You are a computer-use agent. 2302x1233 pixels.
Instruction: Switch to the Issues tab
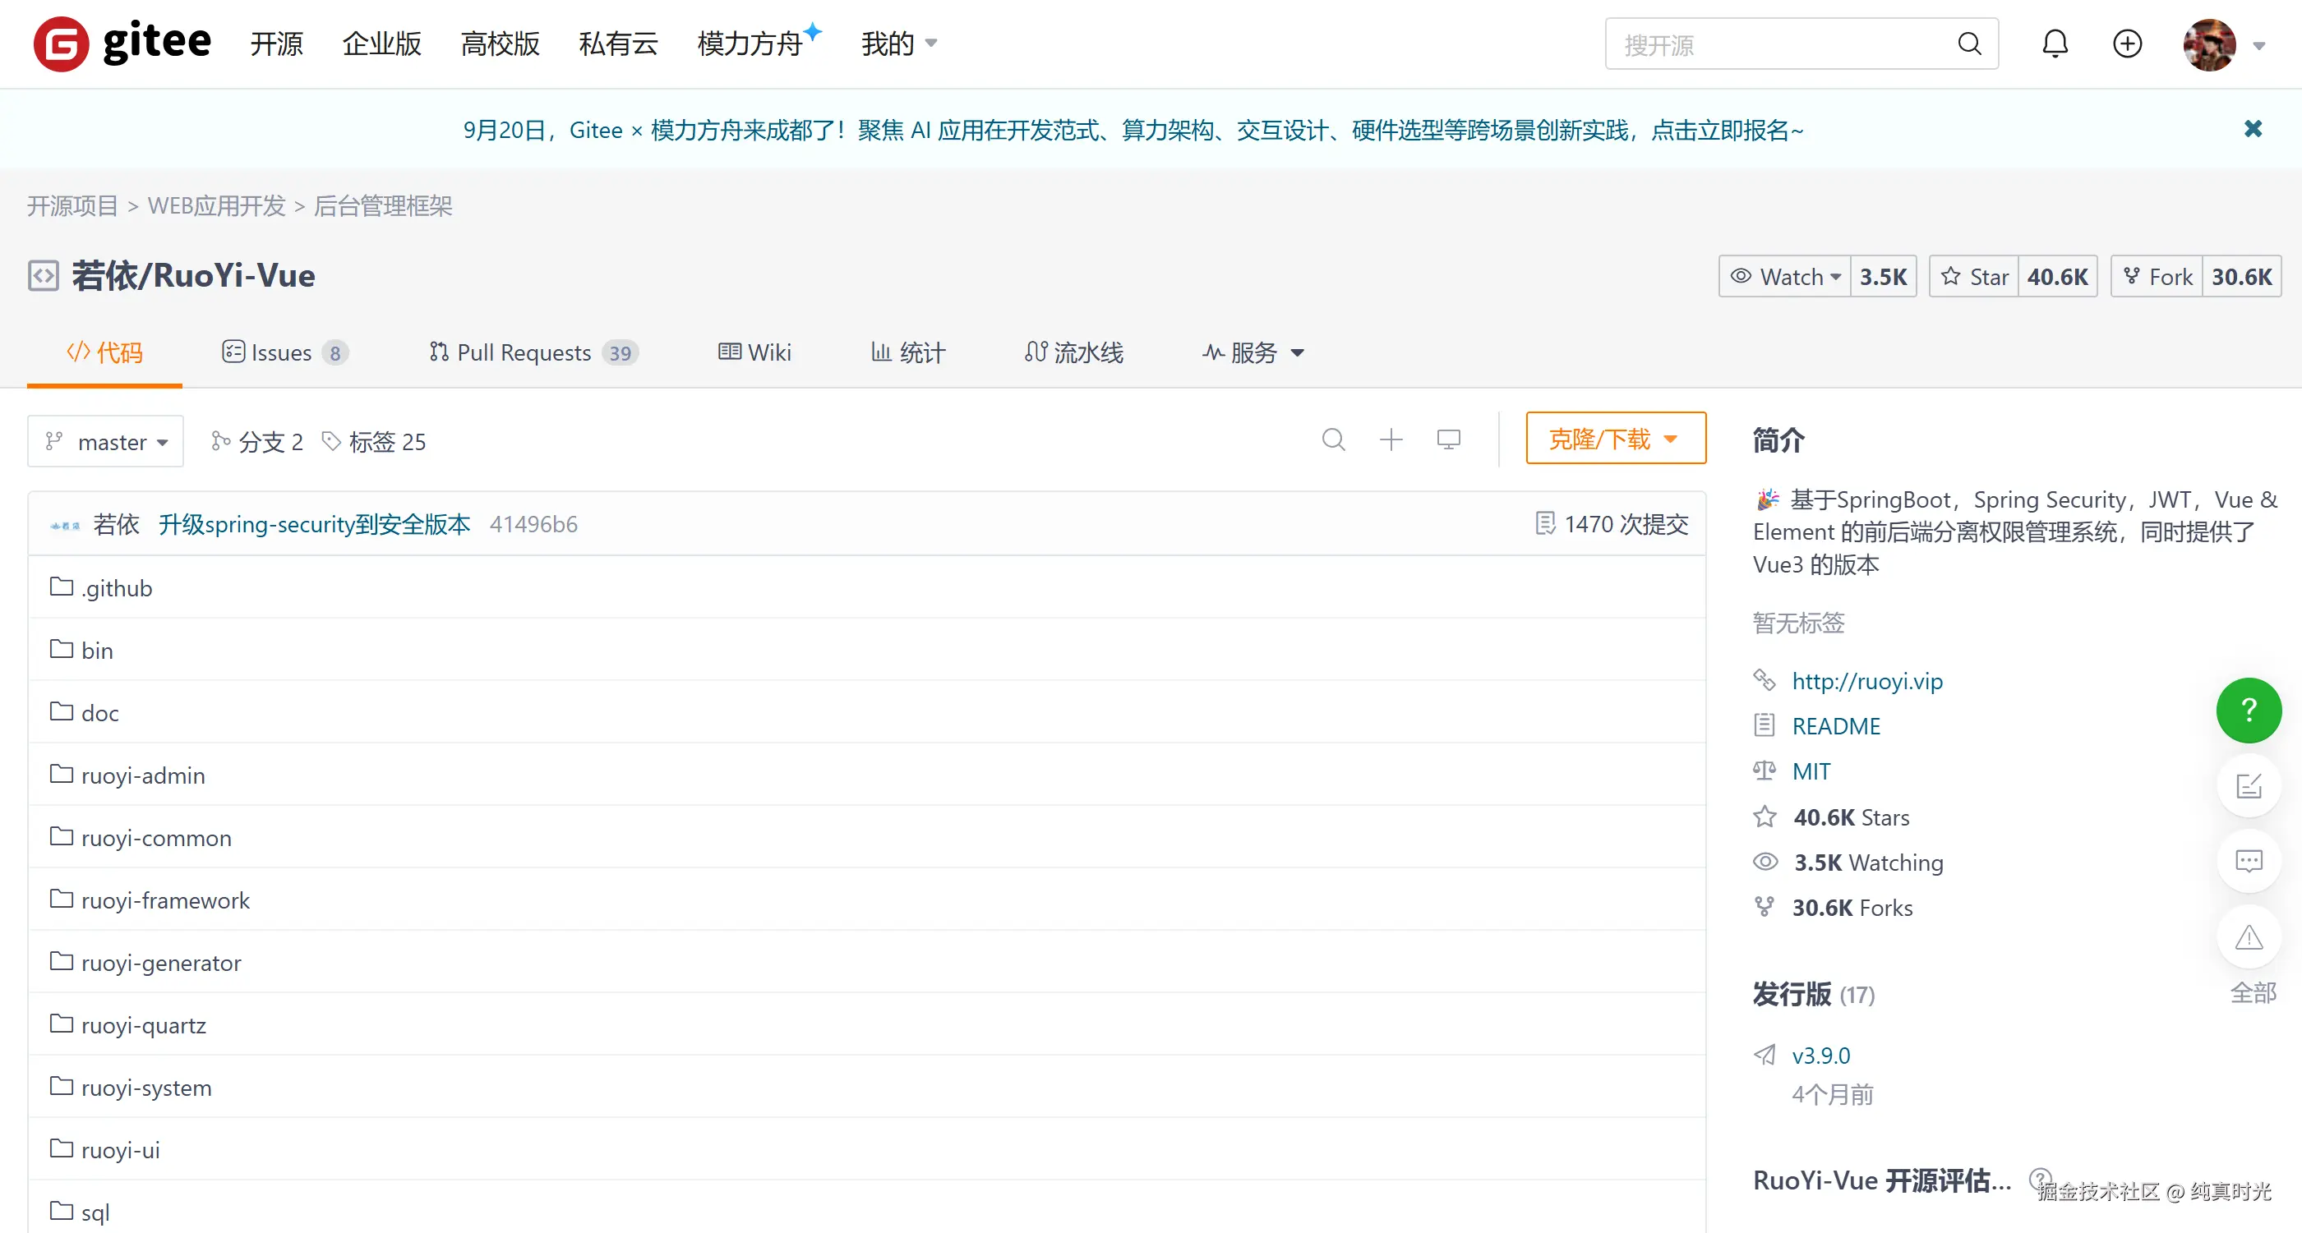283,353
